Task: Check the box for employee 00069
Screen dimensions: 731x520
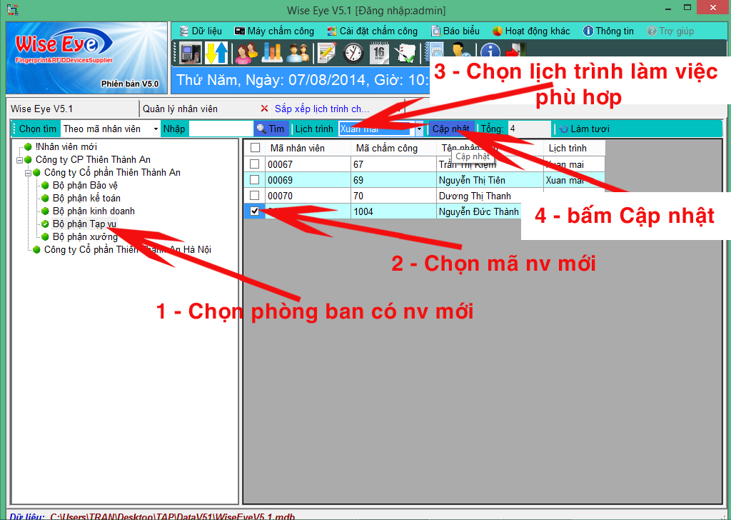Action: coord(255,179)
